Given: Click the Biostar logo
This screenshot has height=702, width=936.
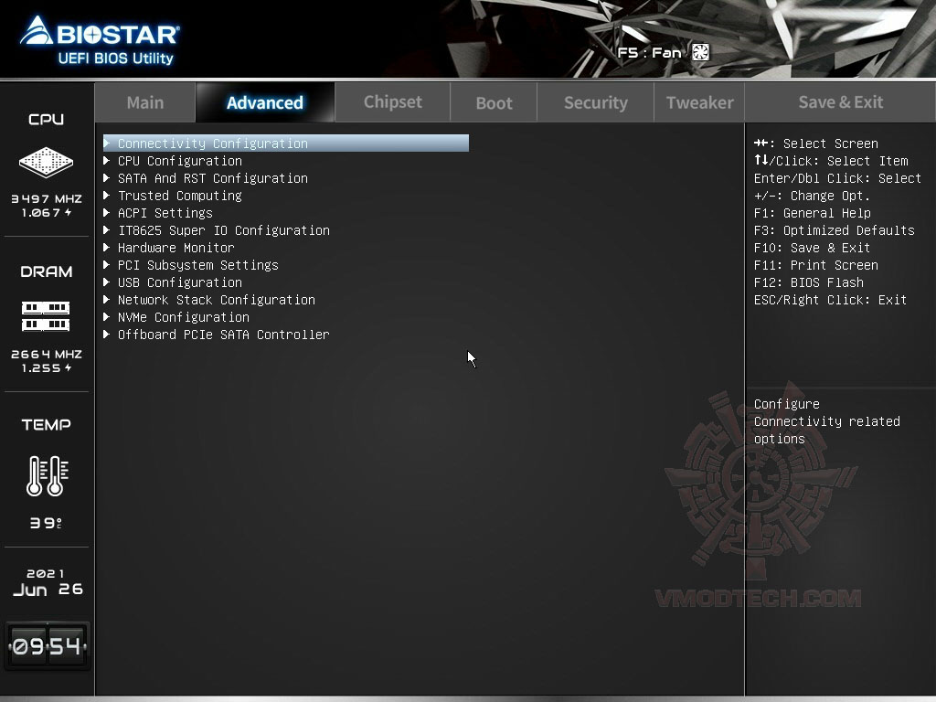Looking at the screenshot, I should [x=100, y=31].
